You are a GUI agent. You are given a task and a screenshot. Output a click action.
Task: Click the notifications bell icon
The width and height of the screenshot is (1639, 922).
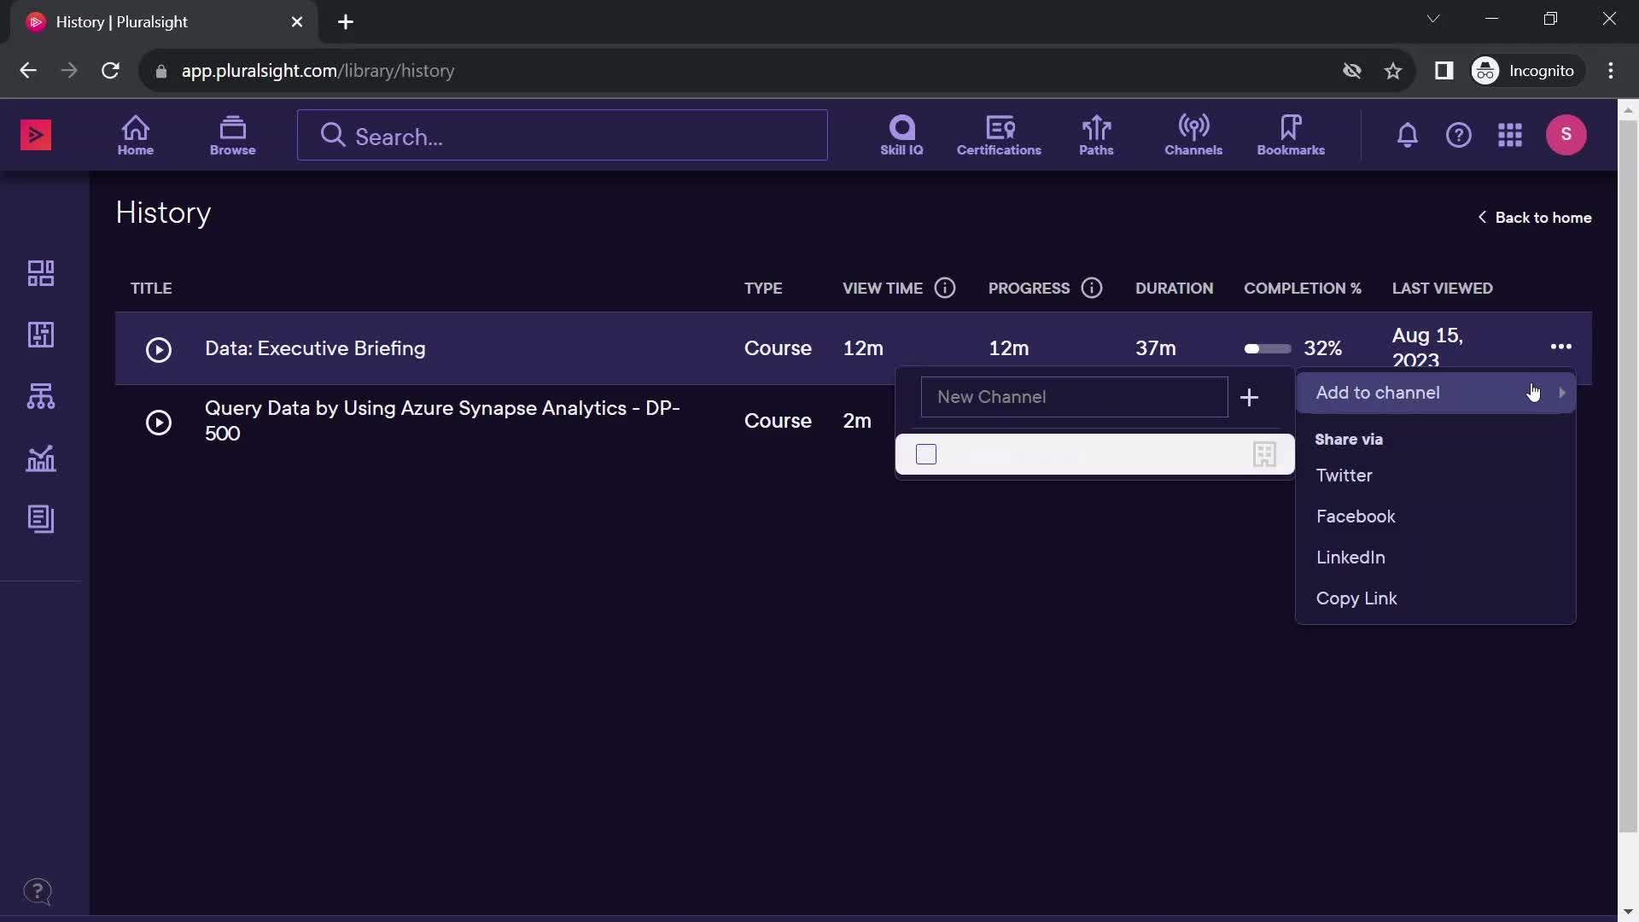1407,134
